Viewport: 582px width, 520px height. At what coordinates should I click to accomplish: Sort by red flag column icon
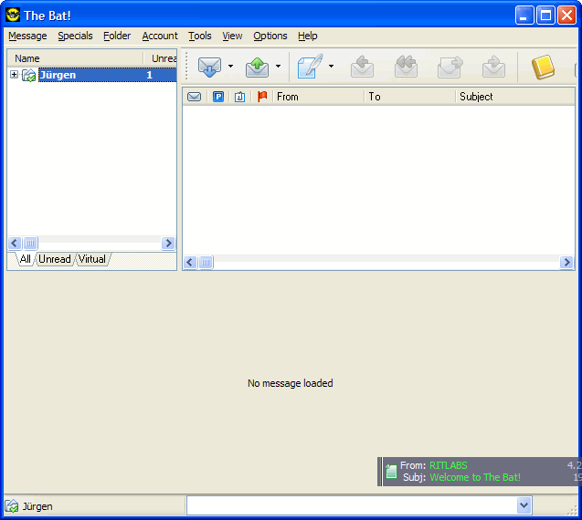[x=262, y=97]
